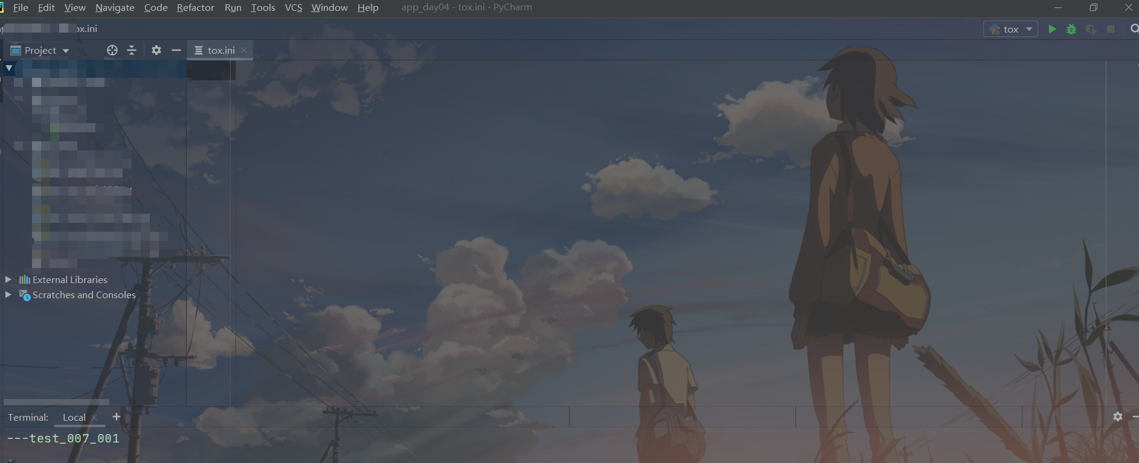Collapse all in Project panel
Screen dimensions: 1139x463
click(132, 50)
